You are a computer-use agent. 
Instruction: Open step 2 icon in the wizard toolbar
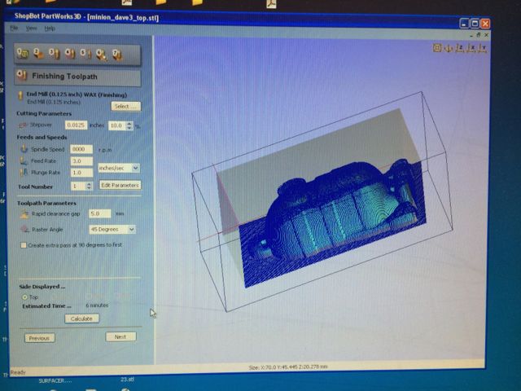[x=39, y=54]
